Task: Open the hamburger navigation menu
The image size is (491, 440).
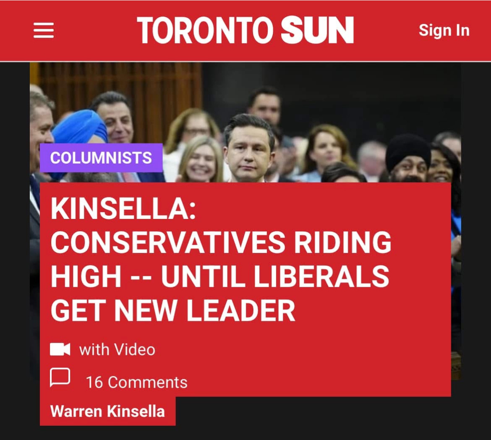Action: 44,30
